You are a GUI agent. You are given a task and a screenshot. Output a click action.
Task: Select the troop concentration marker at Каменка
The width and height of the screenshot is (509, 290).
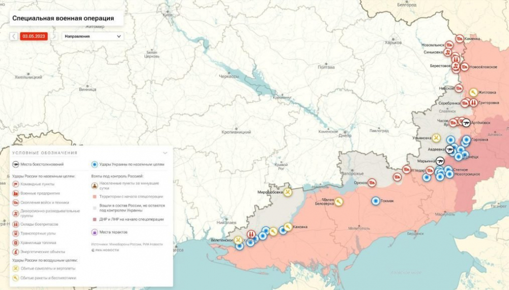pos(459,39)
